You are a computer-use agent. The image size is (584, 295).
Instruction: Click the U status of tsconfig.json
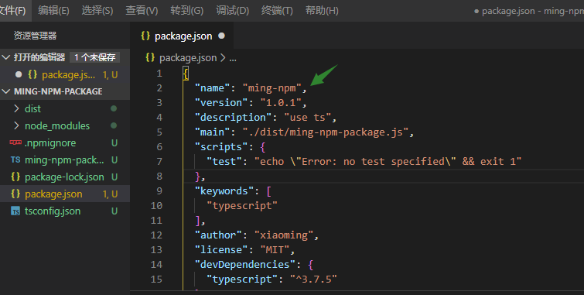click(x=114, y=211)
